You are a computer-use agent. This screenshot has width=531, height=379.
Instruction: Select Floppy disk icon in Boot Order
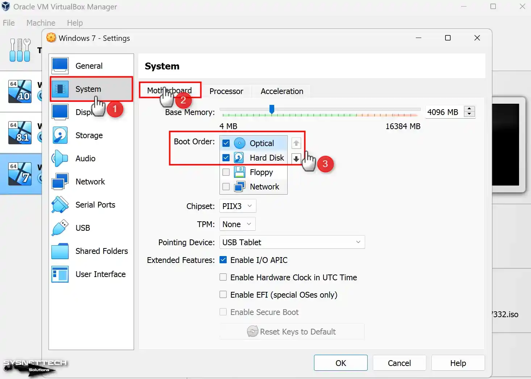239,172
